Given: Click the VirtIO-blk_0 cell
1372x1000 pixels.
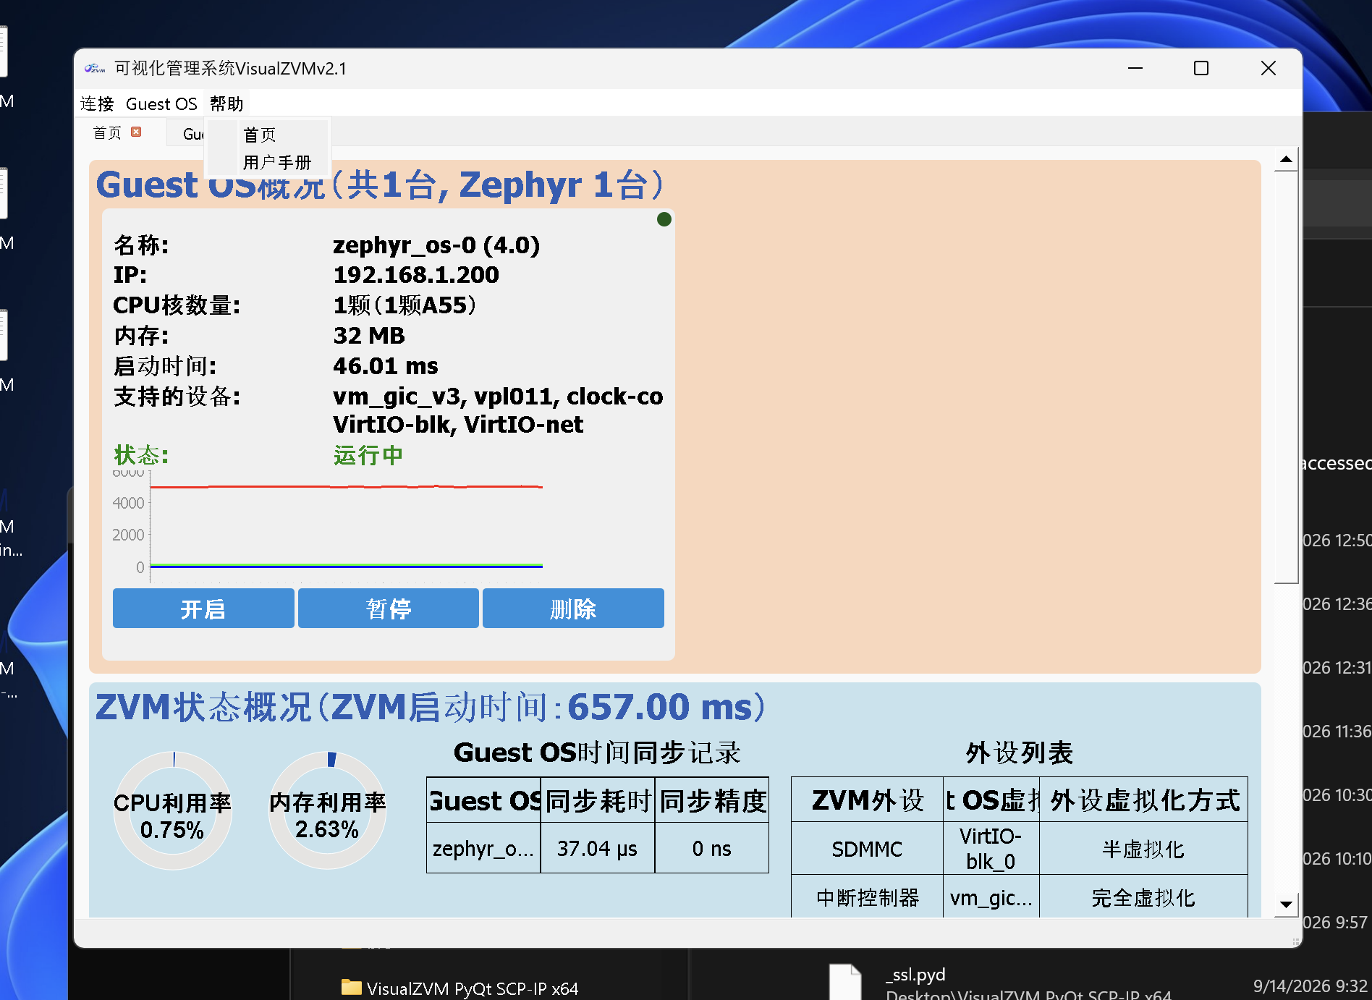Looking at the screenshot, I should 991,849.
